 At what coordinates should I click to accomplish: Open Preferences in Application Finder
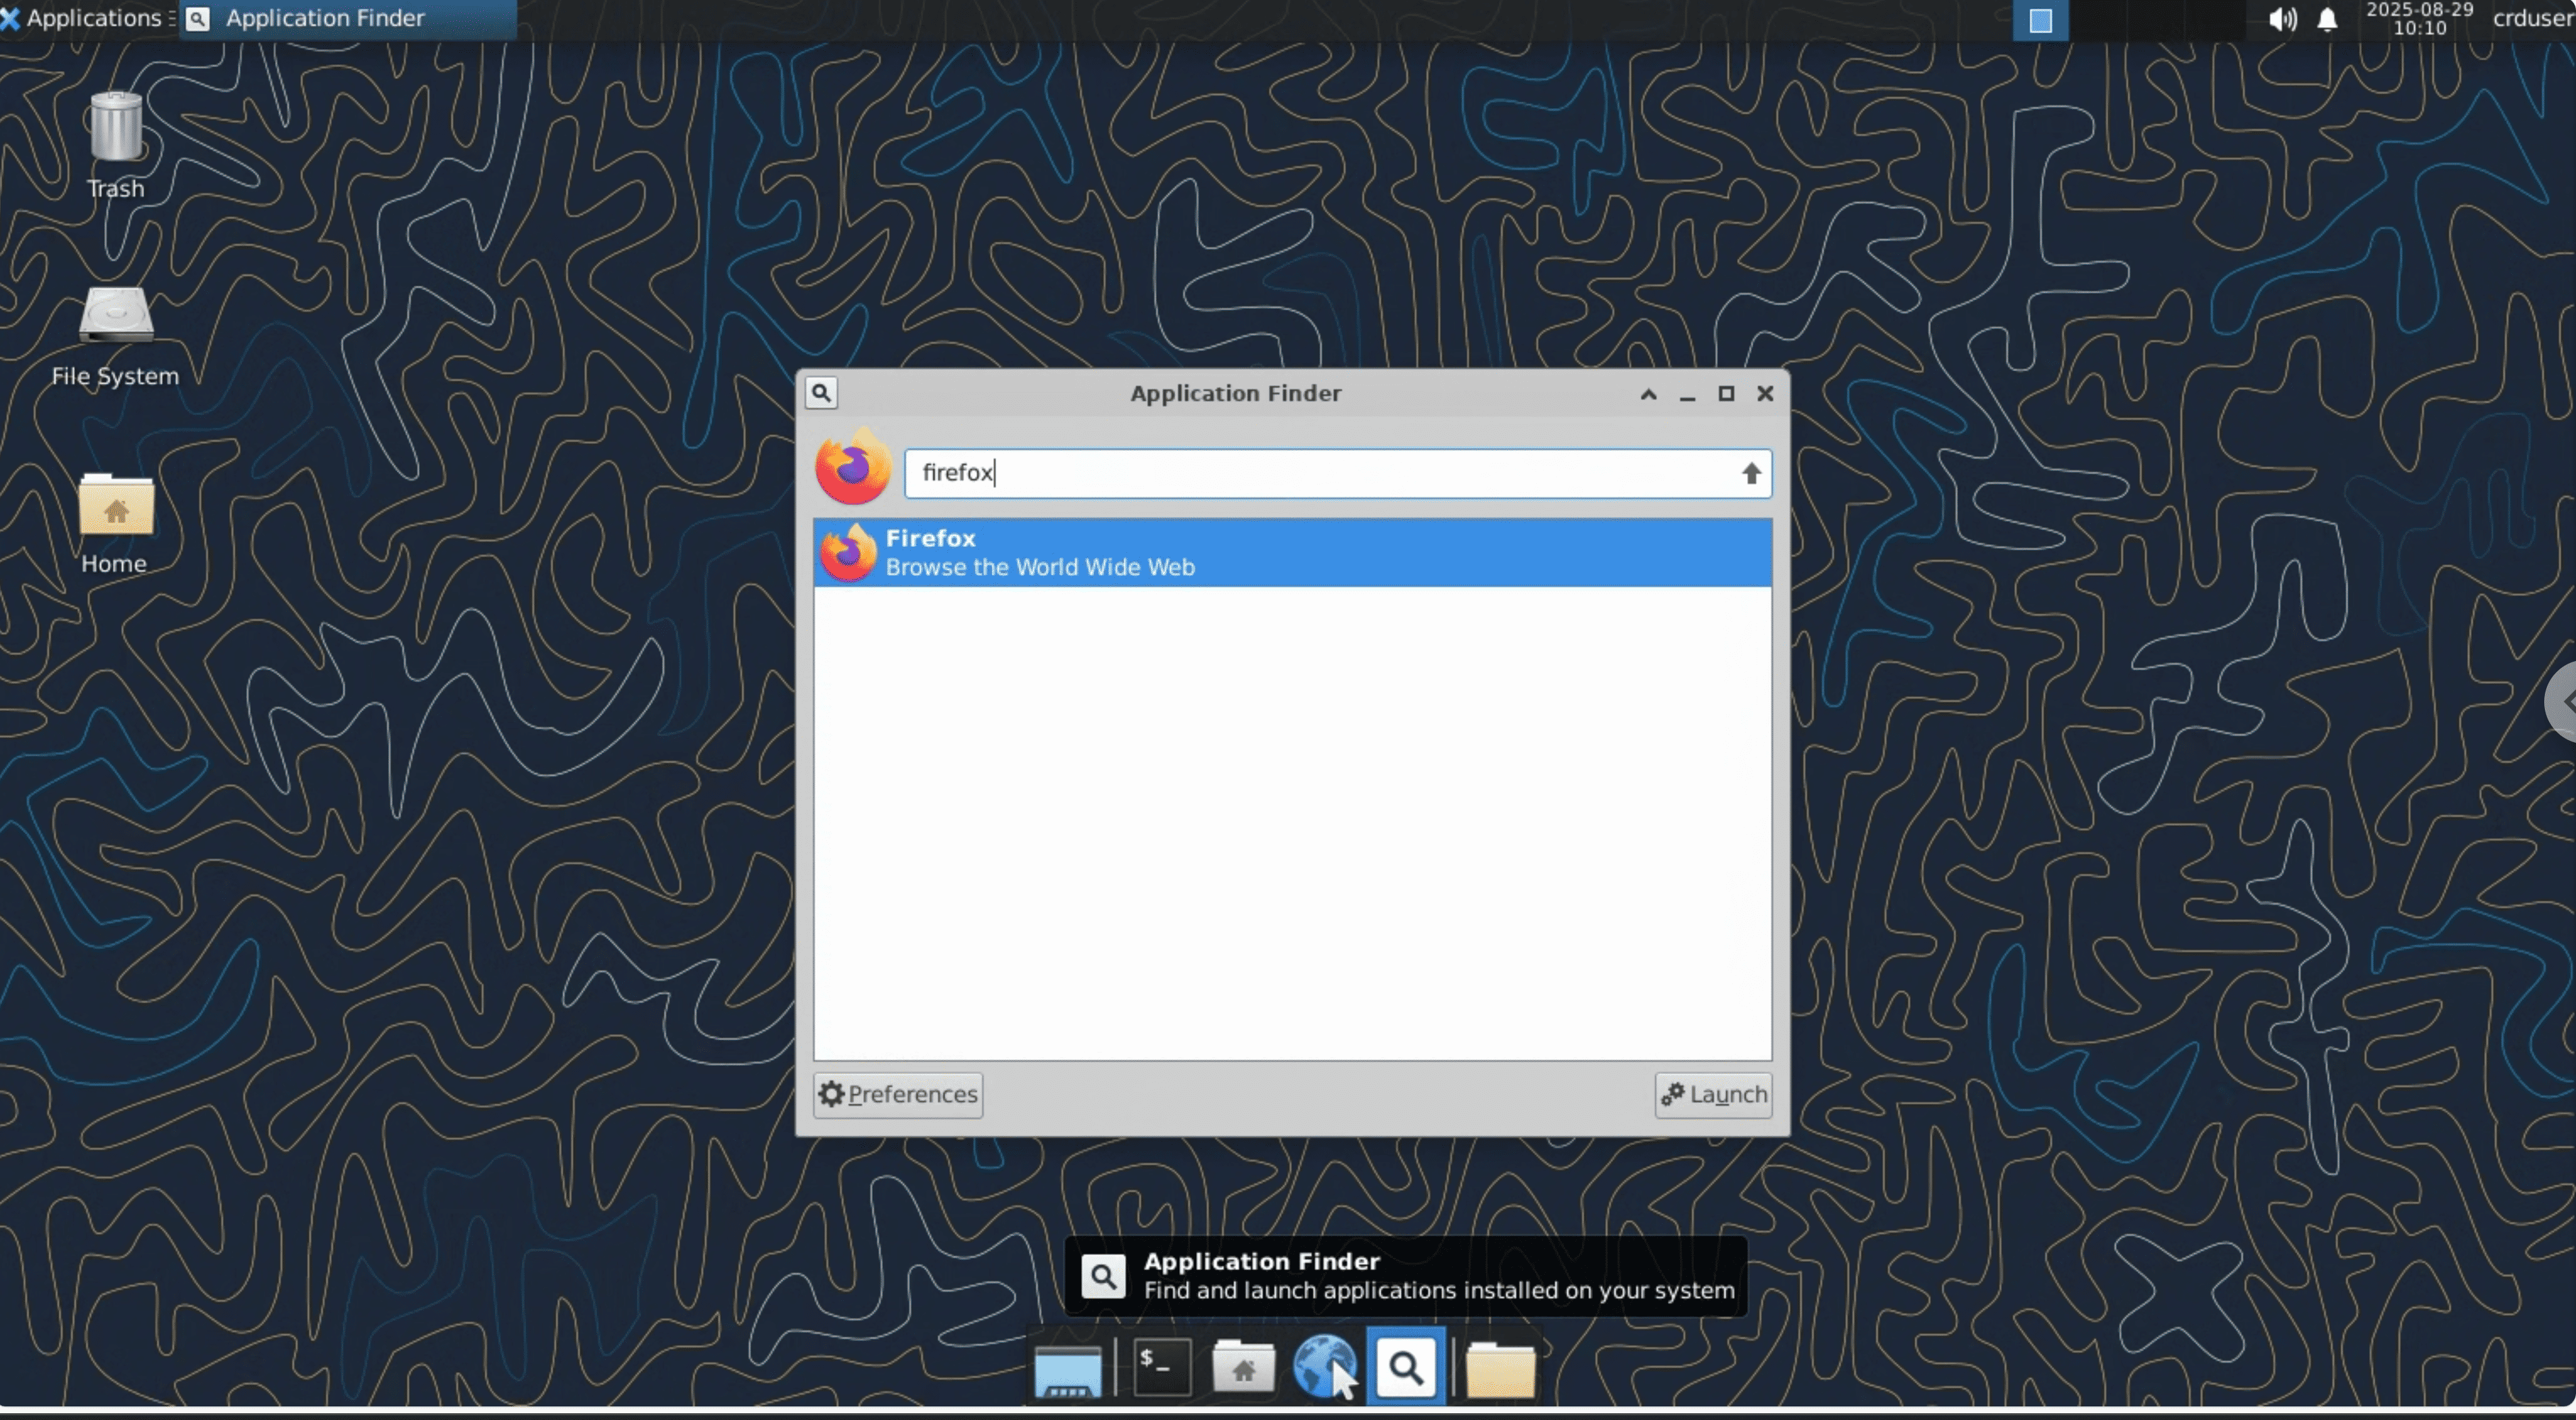[898, 1094]
